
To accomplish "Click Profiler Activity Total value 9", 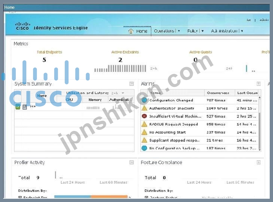I will click(38, 177).
